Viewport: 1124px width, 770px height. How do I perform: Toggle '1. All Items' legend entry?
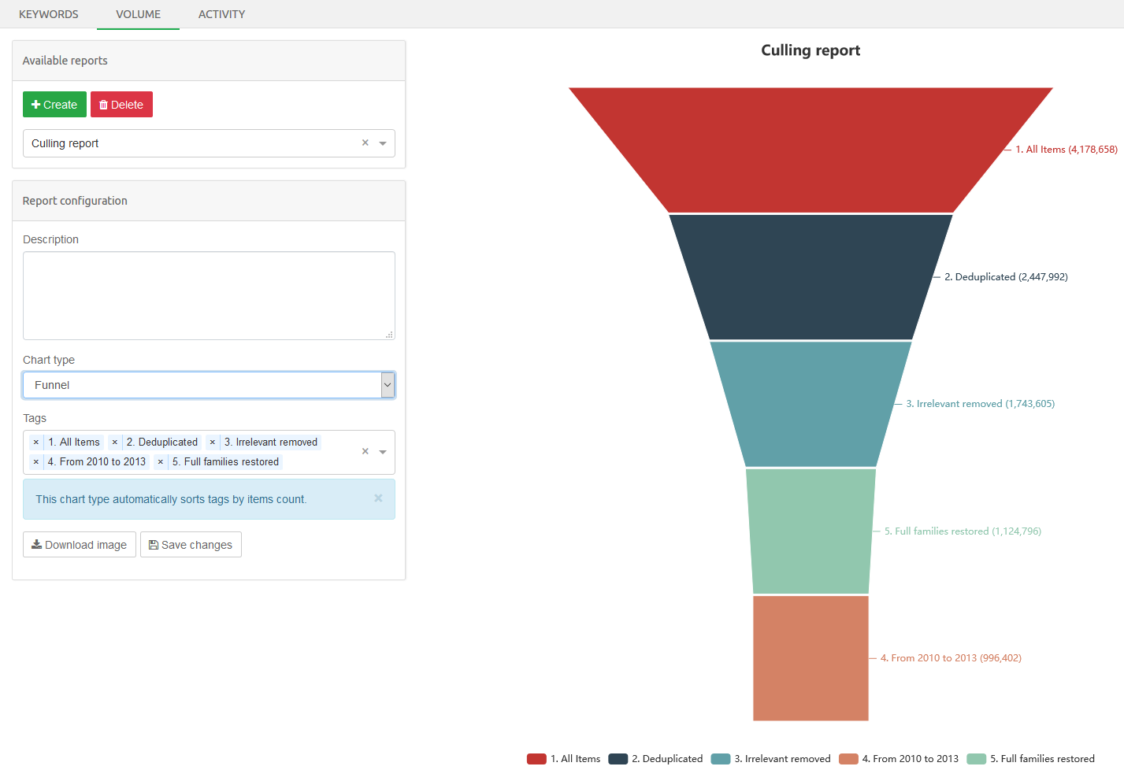pos(564,759)
